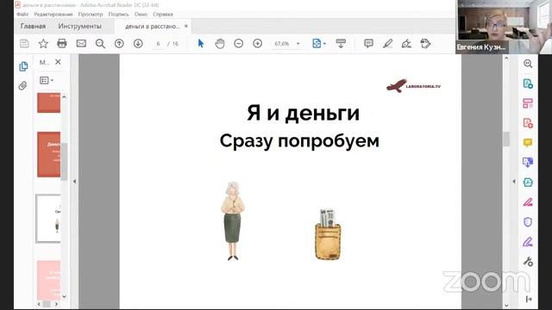
Task: Select the деньги в расстано... document tab
Action: tap(153, 27)
